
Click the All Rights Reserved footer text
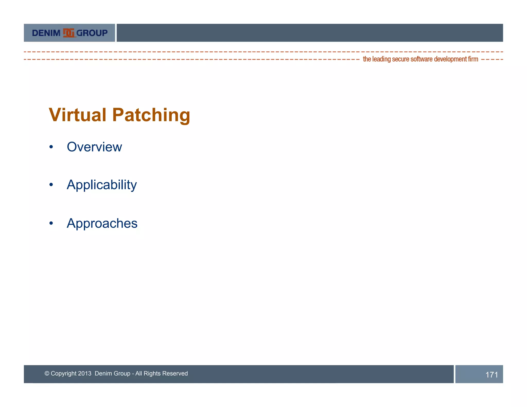[162, 373]
